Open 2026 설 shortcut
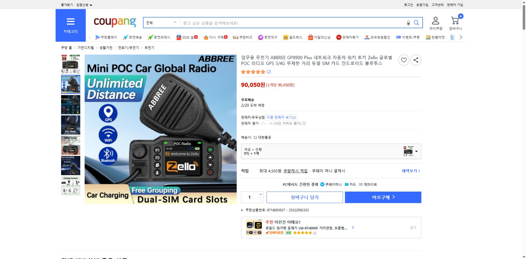Viewport: 526px width, 259px height. (187, 37)
